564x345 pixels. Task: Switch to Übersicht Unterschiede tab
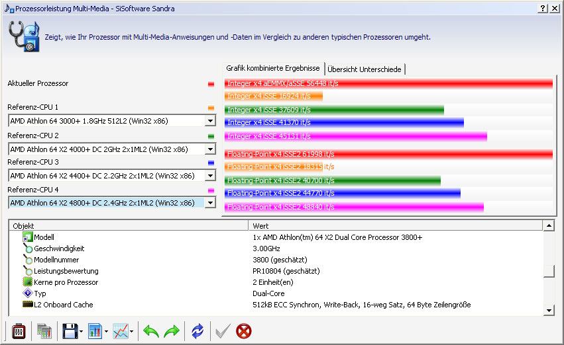[365, 69]
